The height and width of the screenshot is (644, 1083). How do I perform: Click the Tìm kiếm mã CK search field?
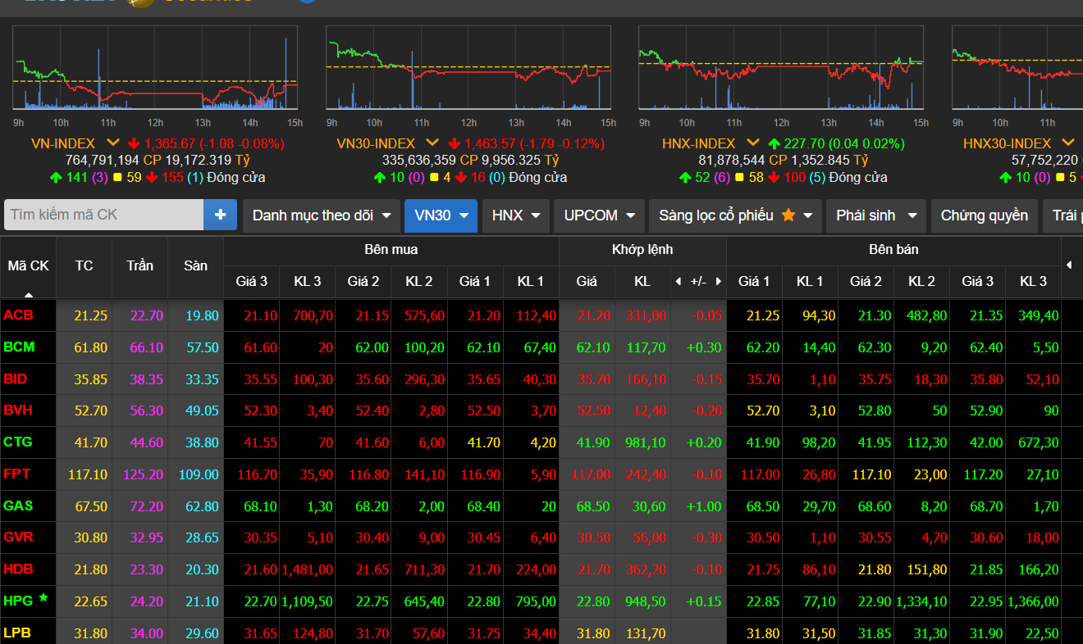[103, 215]
